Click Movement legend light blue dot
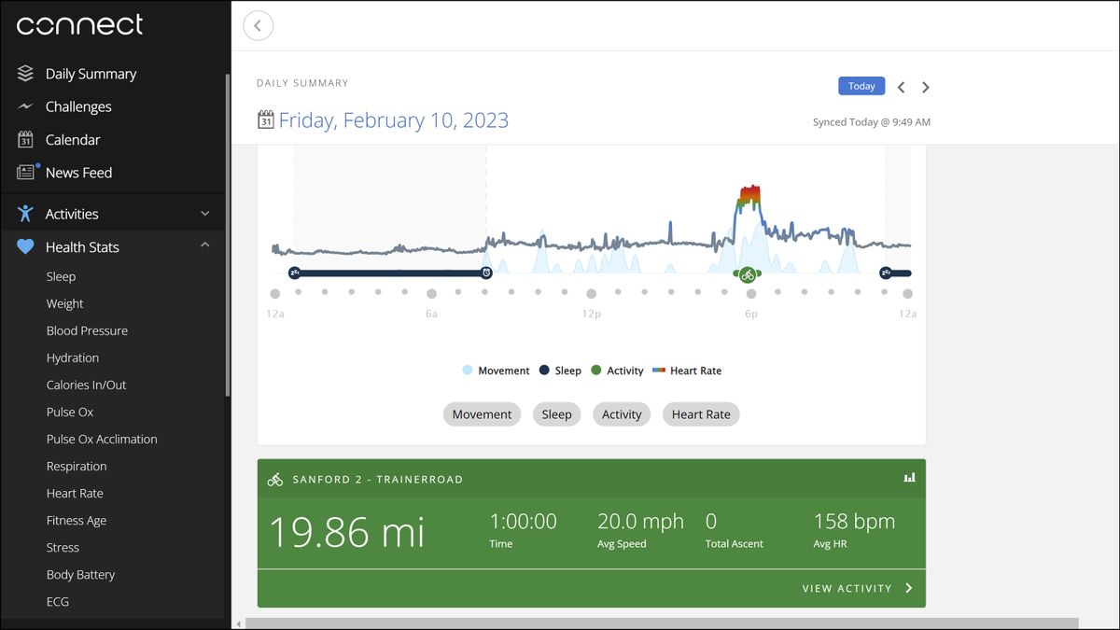This screenshot has width=1120, height=630. (467, 371)
